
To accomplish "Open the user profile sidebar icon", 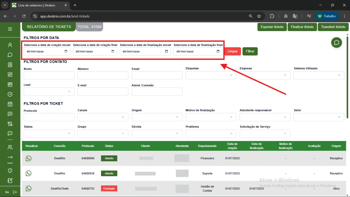I will pos(10,45).
